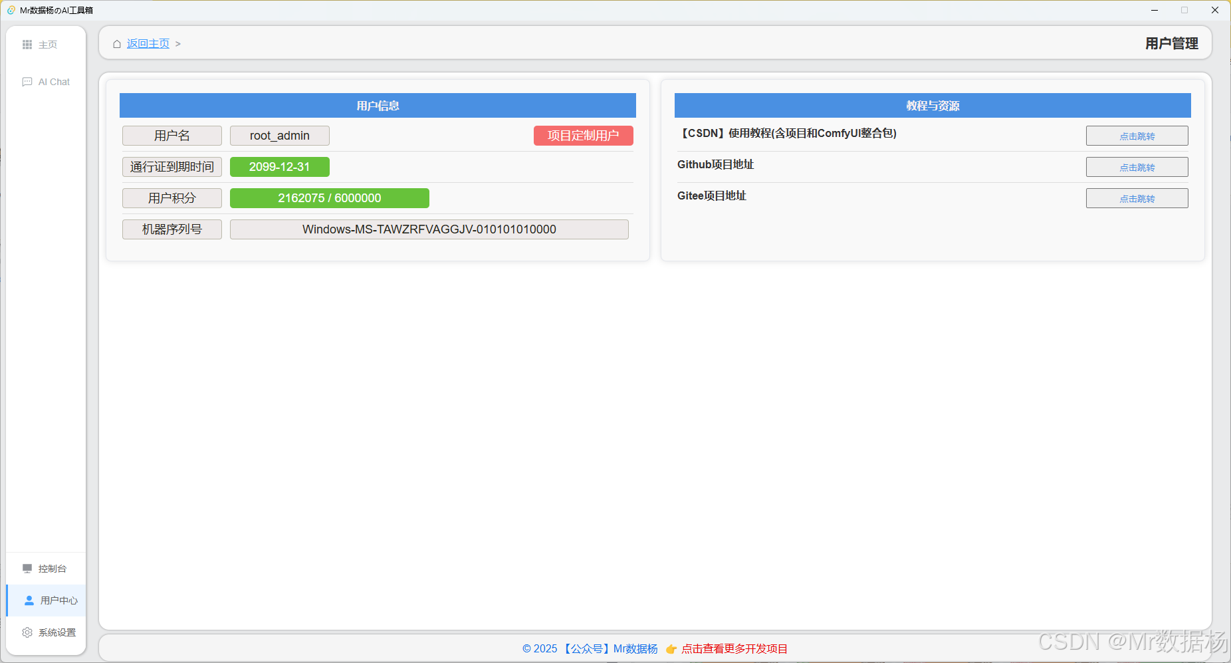This screenshot has height=663, width=1231.
Task: Open the AI Chat sidebar item
Action: tap(46, 82)
